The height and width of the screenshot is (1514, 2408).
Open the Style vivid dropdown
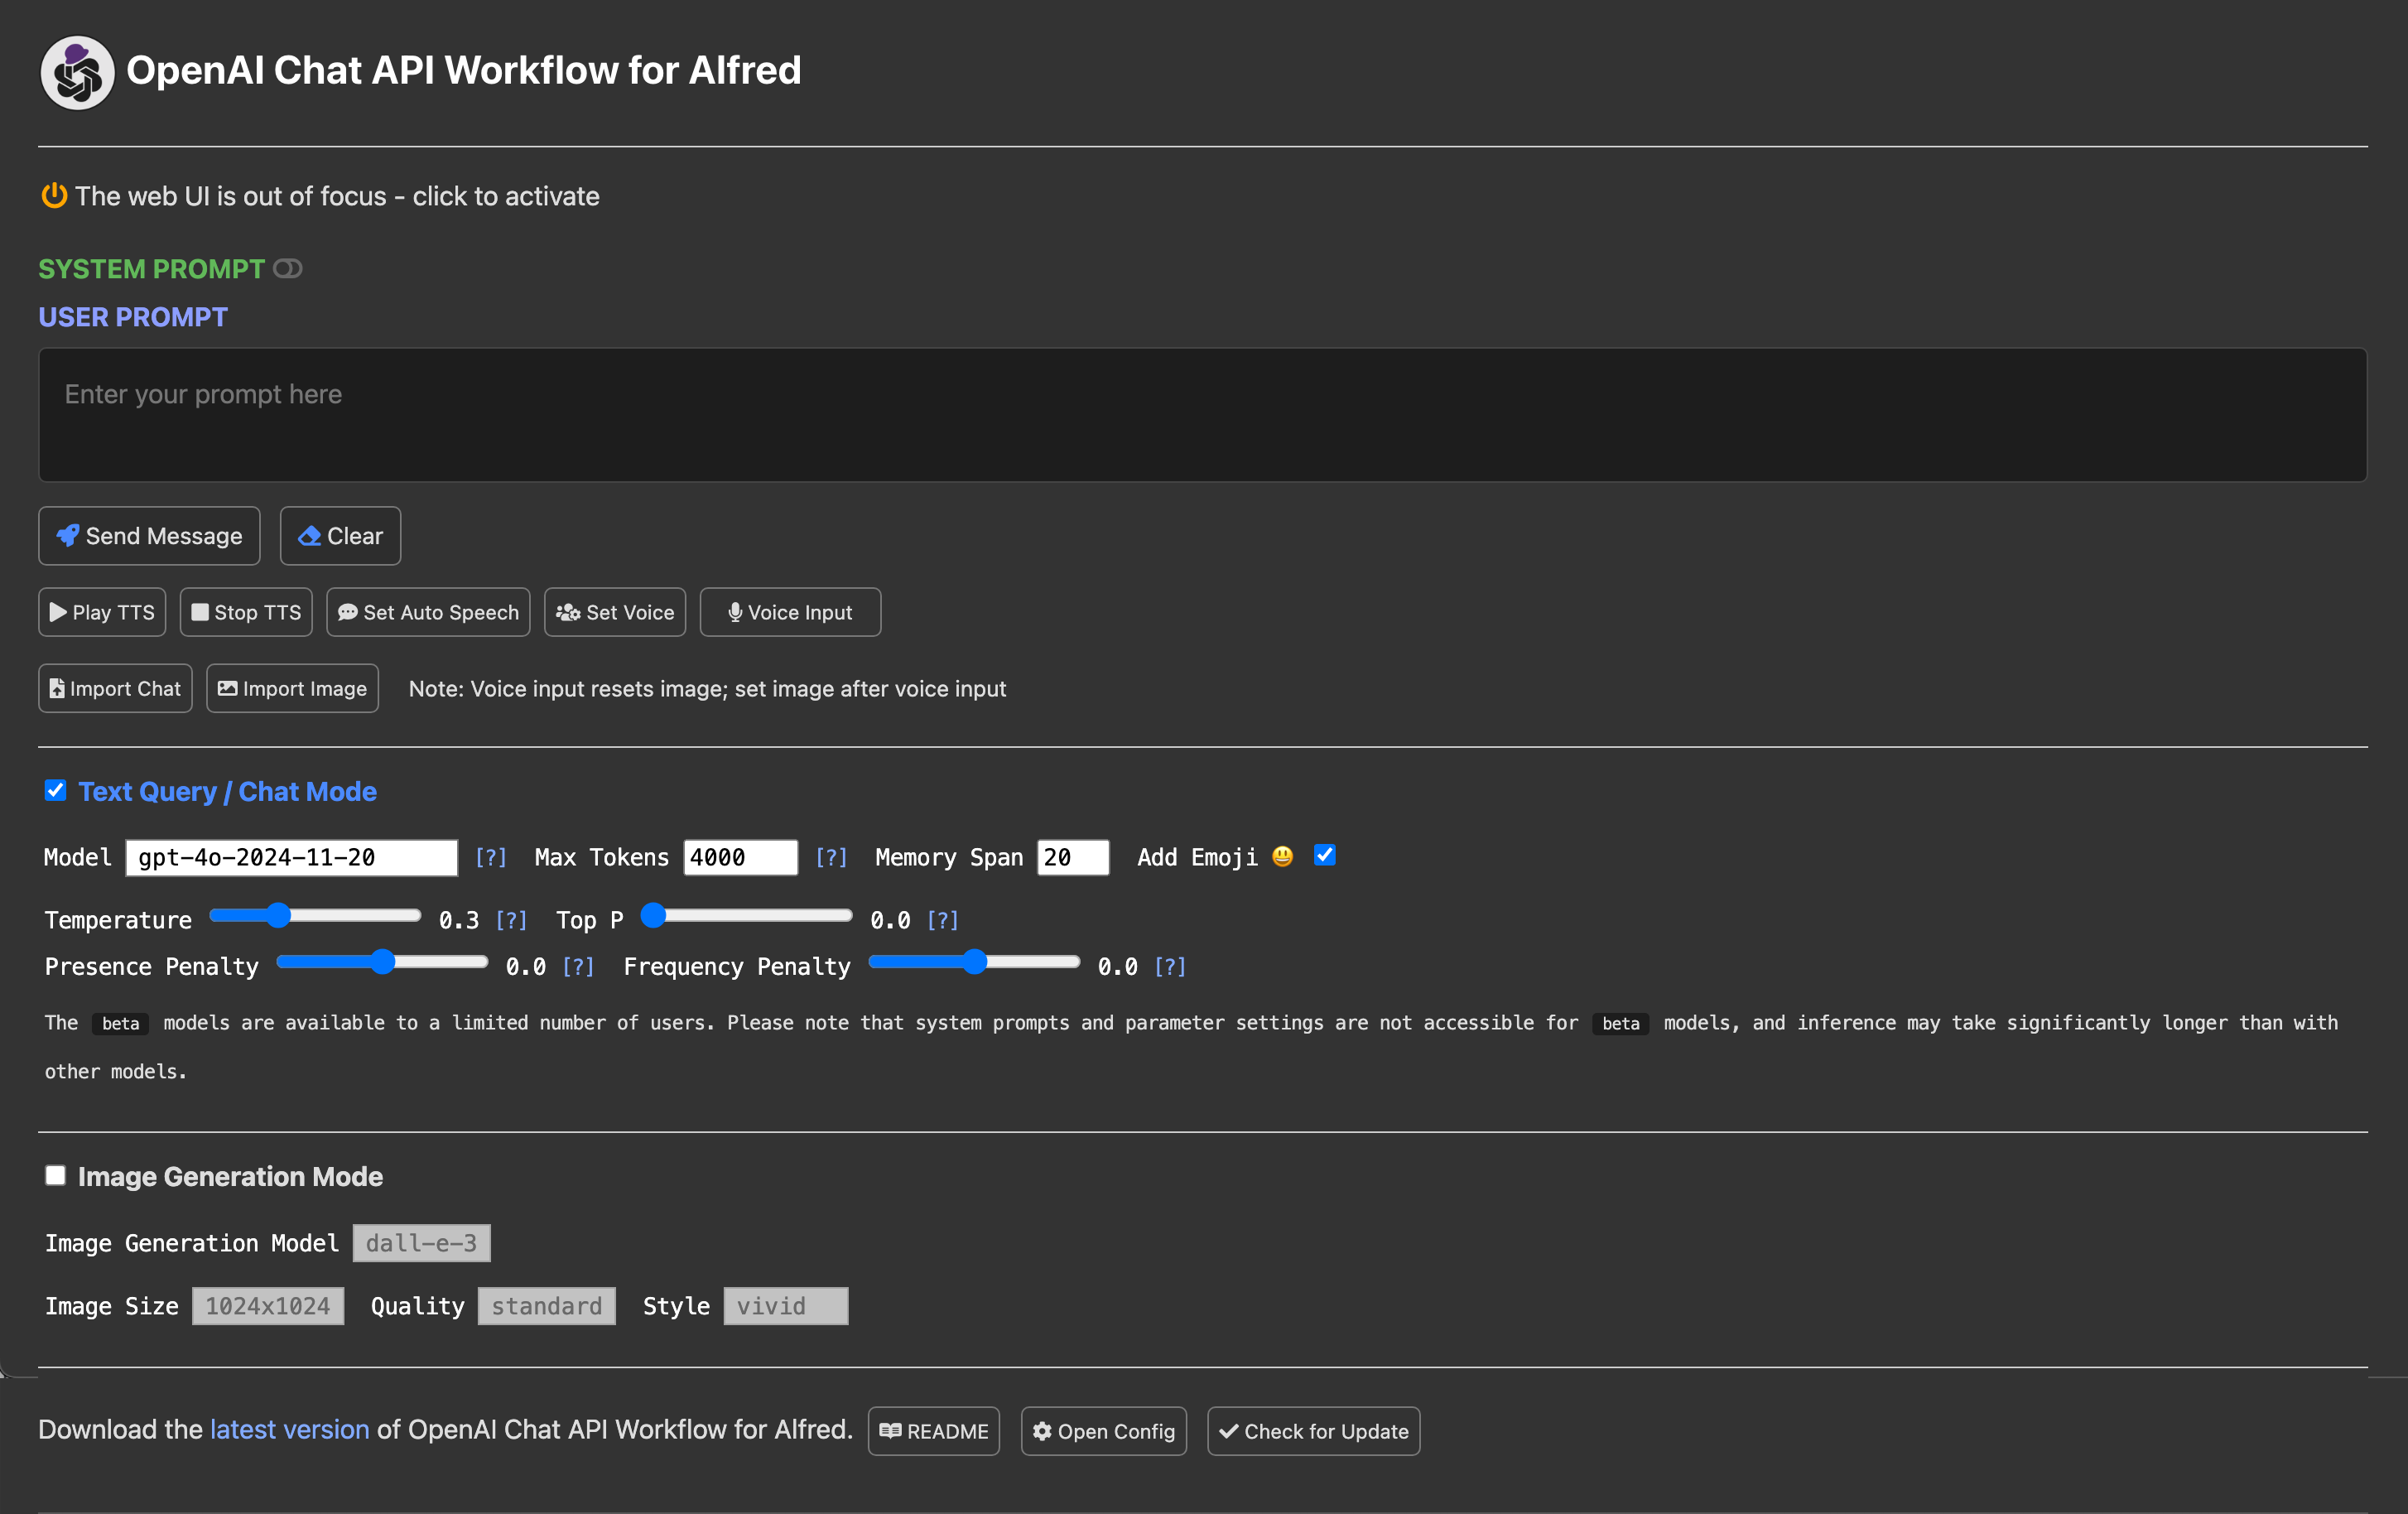pyautogui.click(x=786, y=1306)
